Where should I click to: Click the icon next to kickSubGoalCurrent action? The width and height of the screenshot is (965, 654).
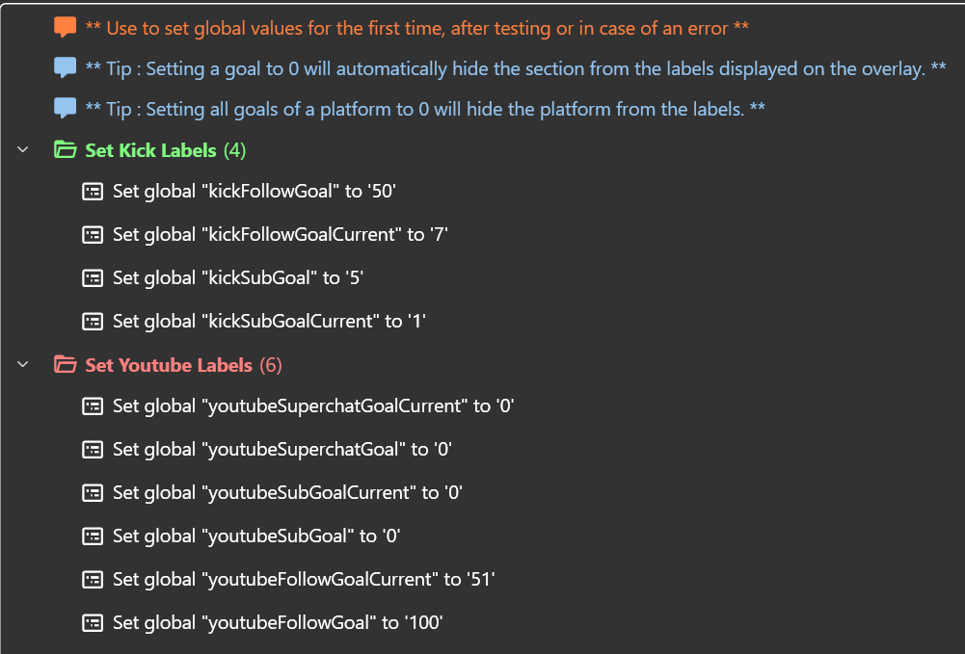click(x=93, y=322)
